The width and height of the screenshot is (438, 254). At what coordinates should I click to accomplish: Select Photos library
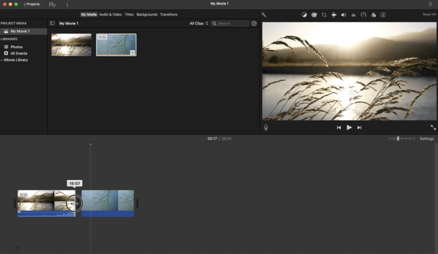tap(16, 47)
